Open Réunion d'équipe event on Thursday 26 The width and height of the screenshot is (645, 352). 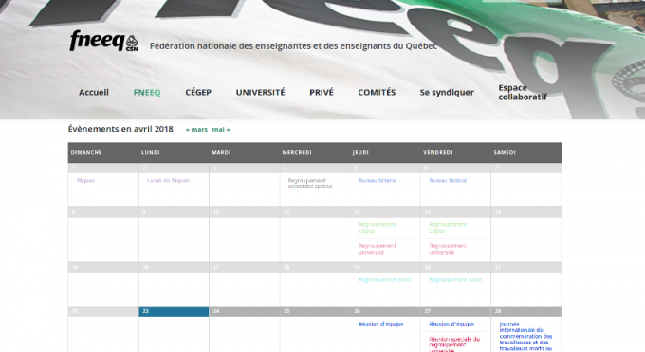point(381,325)
